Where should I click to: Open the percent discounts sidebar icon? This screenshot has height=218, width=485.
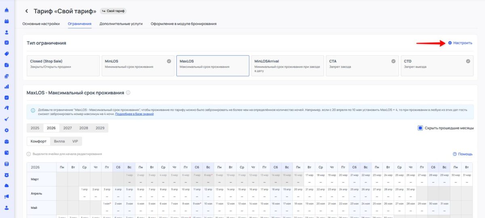6,43
